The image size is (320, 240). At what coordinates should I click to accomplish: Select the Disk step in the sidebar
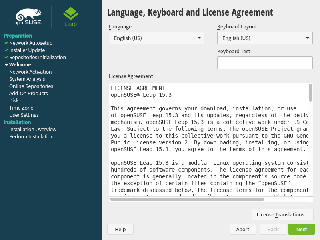[x=14, y=100]
